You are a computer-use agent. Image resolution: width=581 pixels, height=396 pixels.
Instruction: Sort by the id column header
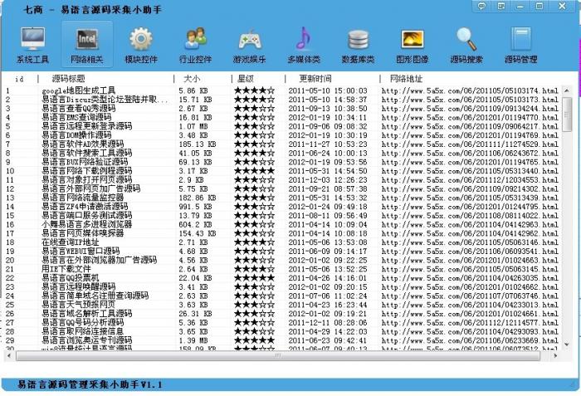(x=19, y=79)
